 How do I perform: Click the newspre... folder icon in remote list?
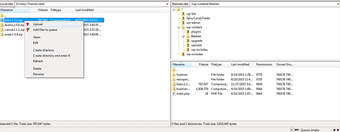[x=174, y=79]
